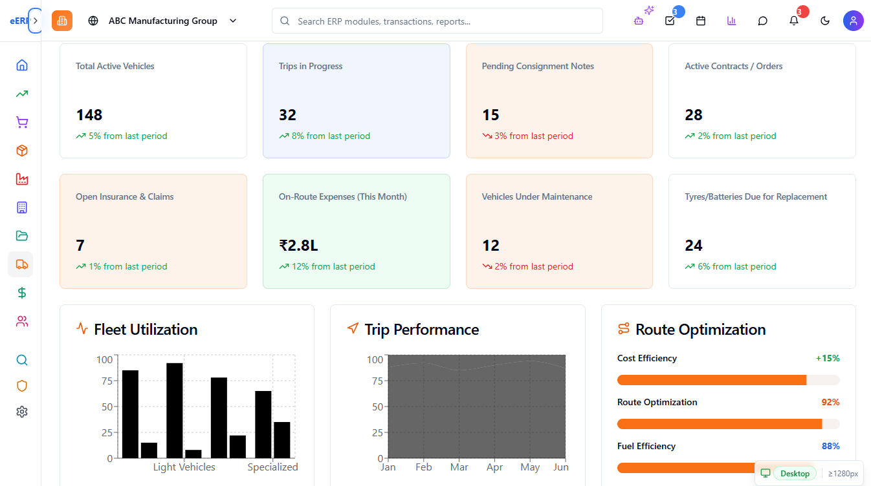Go to the truck fleet module

pyautogui.click(x=22, y=264)
